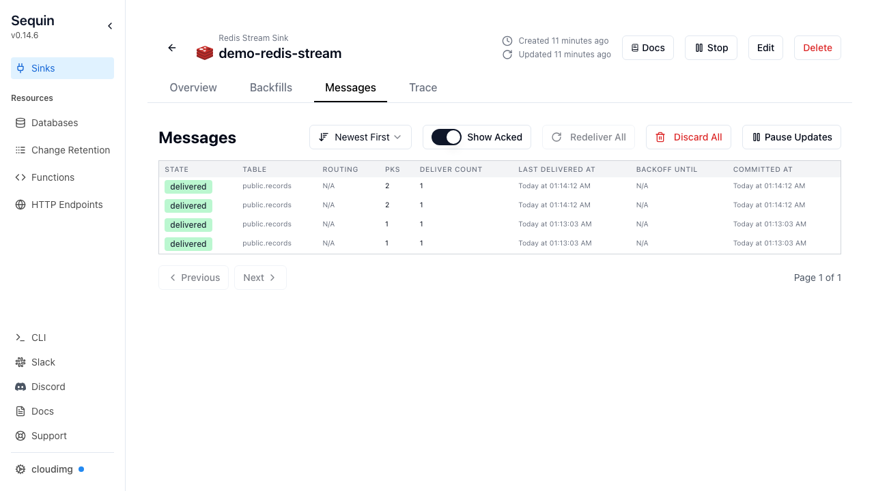Image resolution: width=874 pixels, height=491 pixels.
Task: Switch to the Backfills tab
Action: (271, 87)
